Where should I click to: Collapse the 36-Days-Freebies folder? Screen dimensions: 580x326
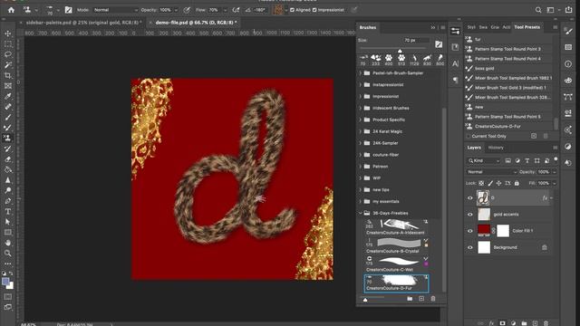(361, 214)
